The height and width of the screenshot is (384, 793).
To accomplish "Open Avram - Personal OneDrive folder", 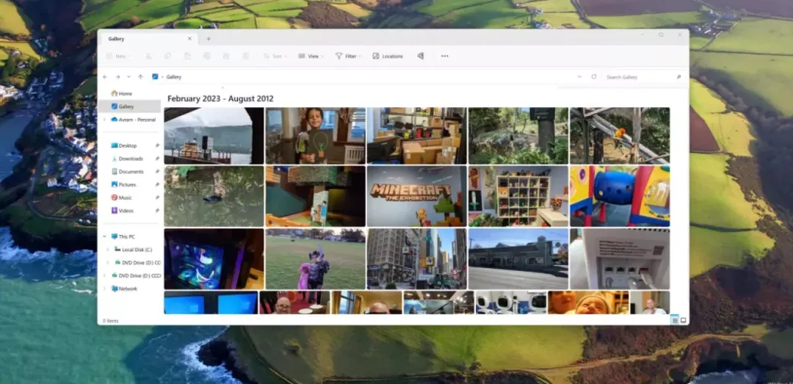I will click(133, 120).
